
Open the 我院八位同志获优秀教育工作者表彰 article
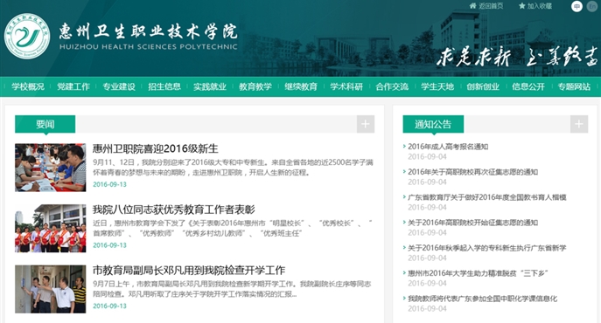173,210
